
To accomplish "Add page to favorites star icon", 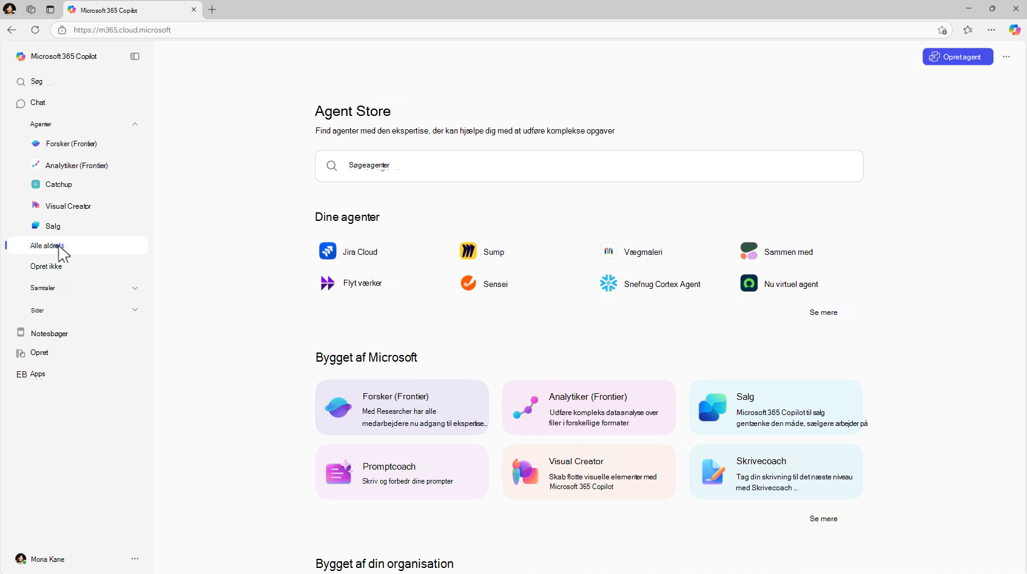I will pyautogui.click(x=942, y=30).
